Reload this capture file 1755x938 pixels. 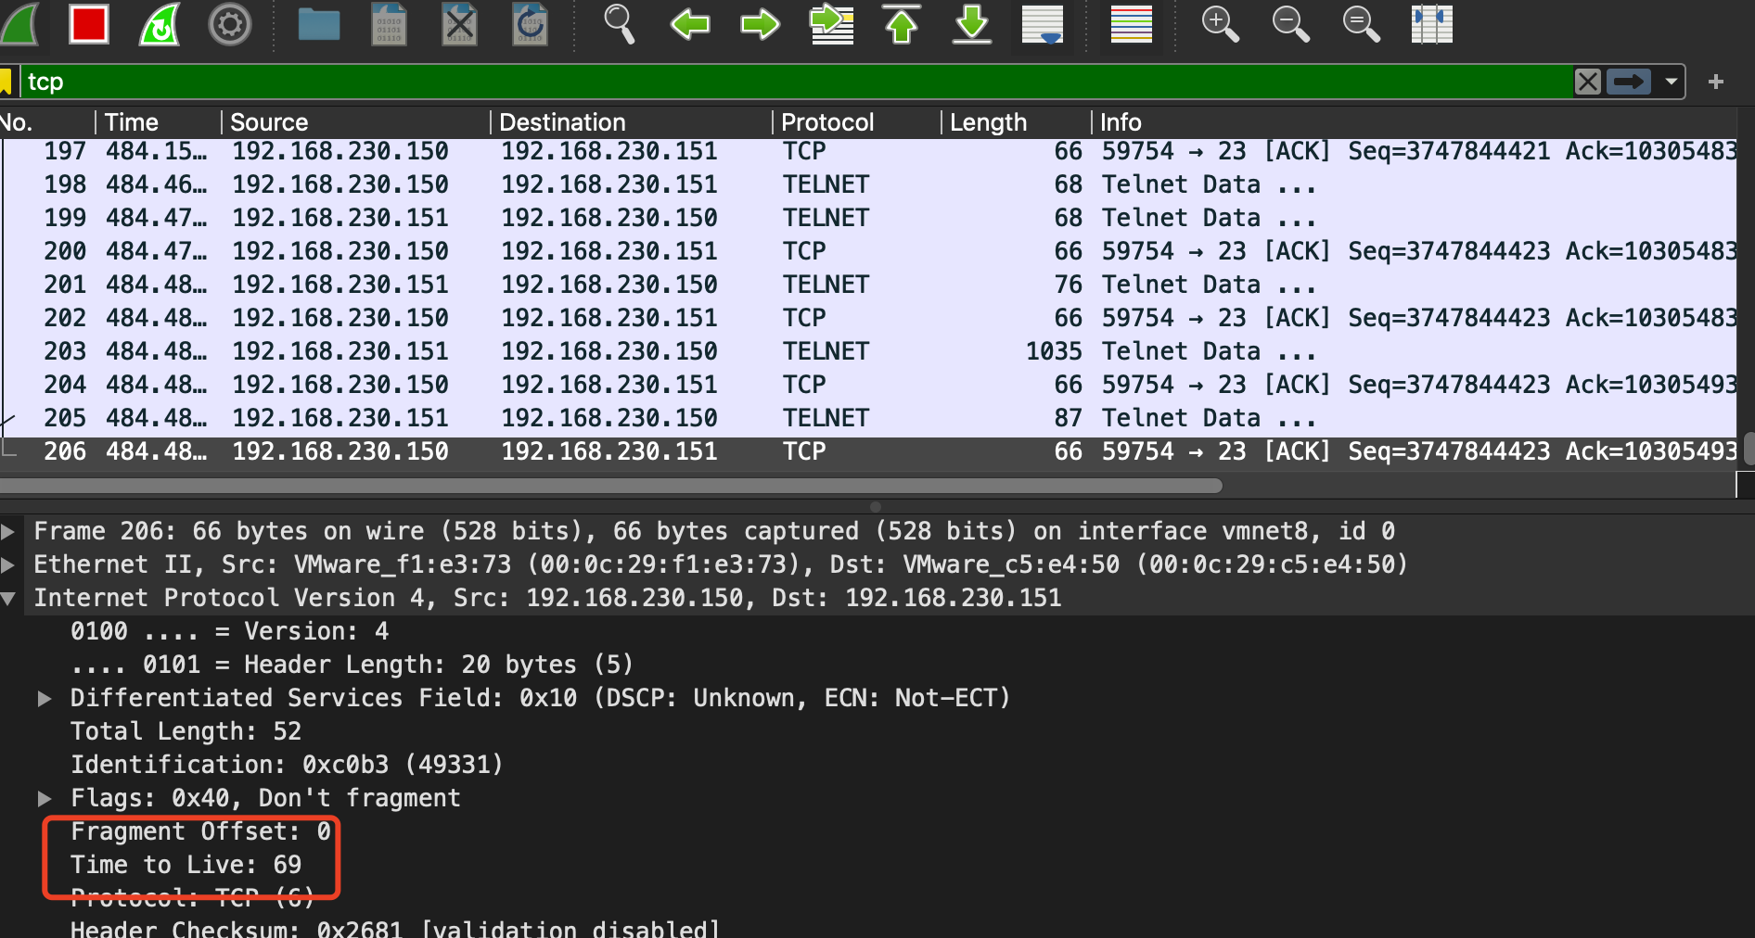(x=531, y=23)
